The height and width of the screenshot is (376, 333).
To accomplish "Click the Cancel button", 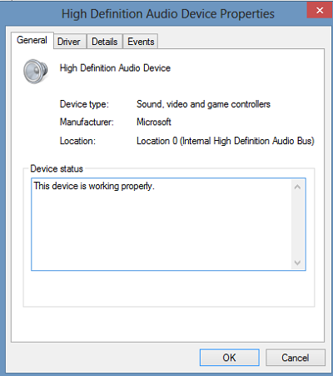I will [296, 358].
